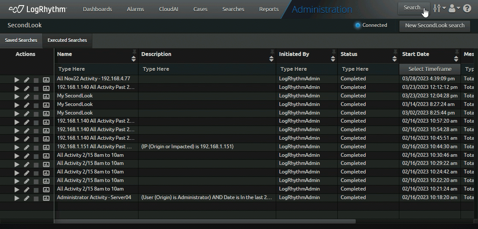Edit the Administrator Activity - Server04 search

(x=27, y=198)
